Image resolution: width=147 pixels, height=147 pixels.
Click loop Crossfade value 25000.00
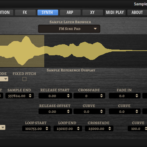96,128
